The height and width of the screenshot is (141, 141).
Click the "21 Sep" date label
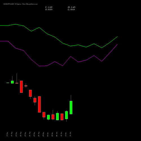pyautogui.click(x=16, y=134)
